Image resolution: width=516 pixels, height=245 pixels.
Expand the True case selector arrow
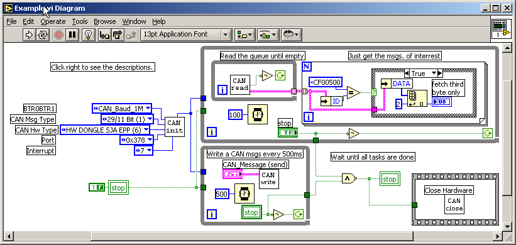point(434,73)
